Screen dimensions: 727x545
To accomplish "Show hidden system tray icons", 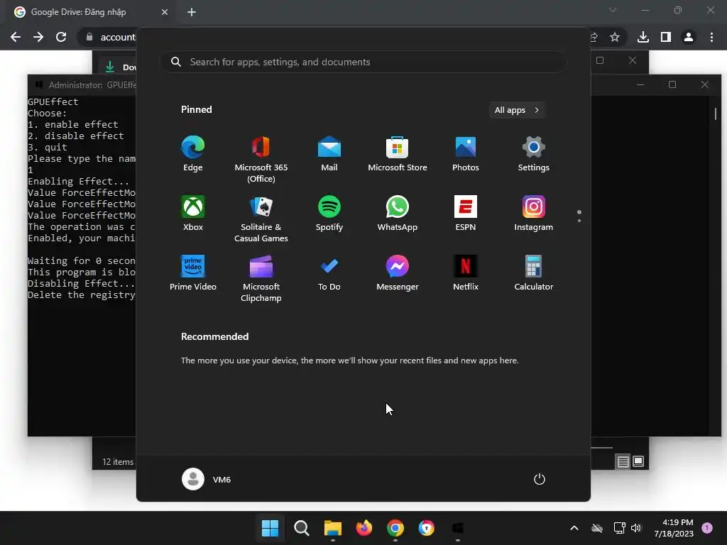I will 574,528.
